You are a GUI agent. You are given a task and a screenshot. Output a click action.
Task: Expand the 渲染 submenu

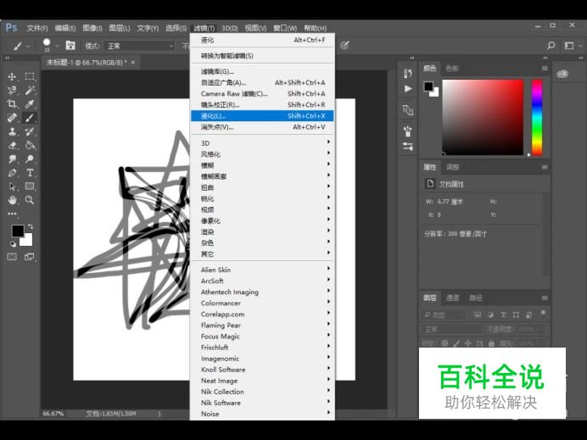pyautogui.click(x=262, y=232)
